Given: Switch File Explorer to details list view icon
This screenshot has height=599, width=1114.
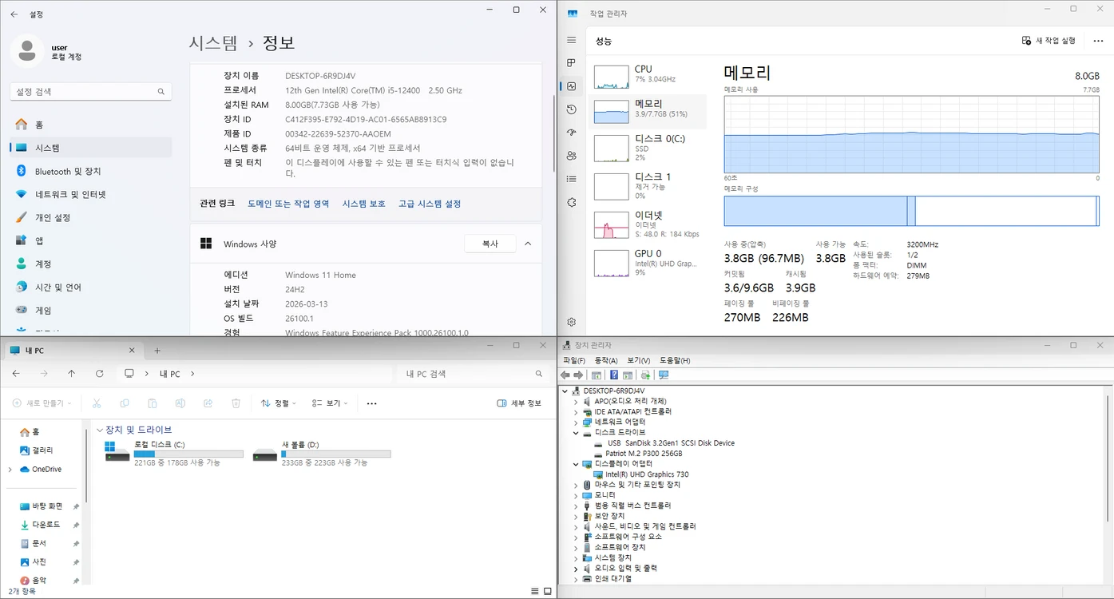Looking at the screenshot, I should pyautogui.click(x=535, y=592).
